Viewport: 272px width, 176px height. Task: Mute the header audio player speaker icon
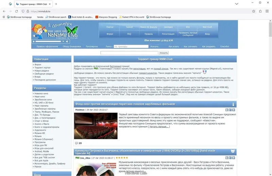click(67, 41)
